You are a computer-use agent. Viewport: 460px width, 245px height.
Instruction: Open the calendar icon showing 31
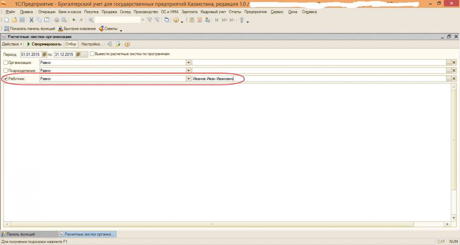[x=199, y=20]
